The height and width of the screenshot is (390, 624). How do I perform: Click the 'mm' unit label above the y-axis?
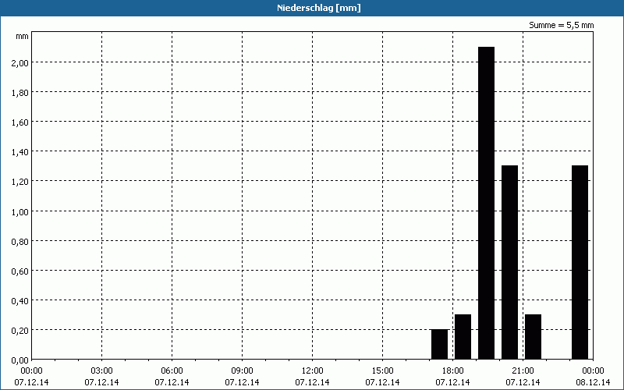click(22, 37)
